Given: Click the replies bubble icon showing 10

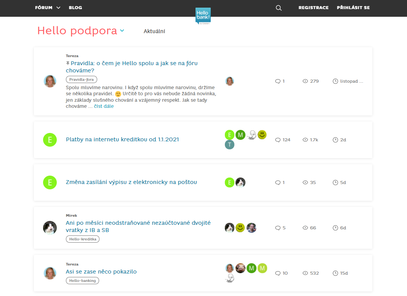Looking at the screenshot, I should coord(278,273).
